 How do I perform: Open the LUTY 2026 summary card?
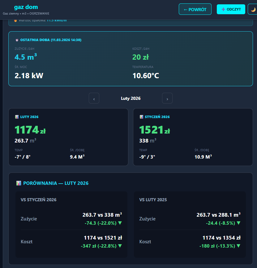coord(68,137)
